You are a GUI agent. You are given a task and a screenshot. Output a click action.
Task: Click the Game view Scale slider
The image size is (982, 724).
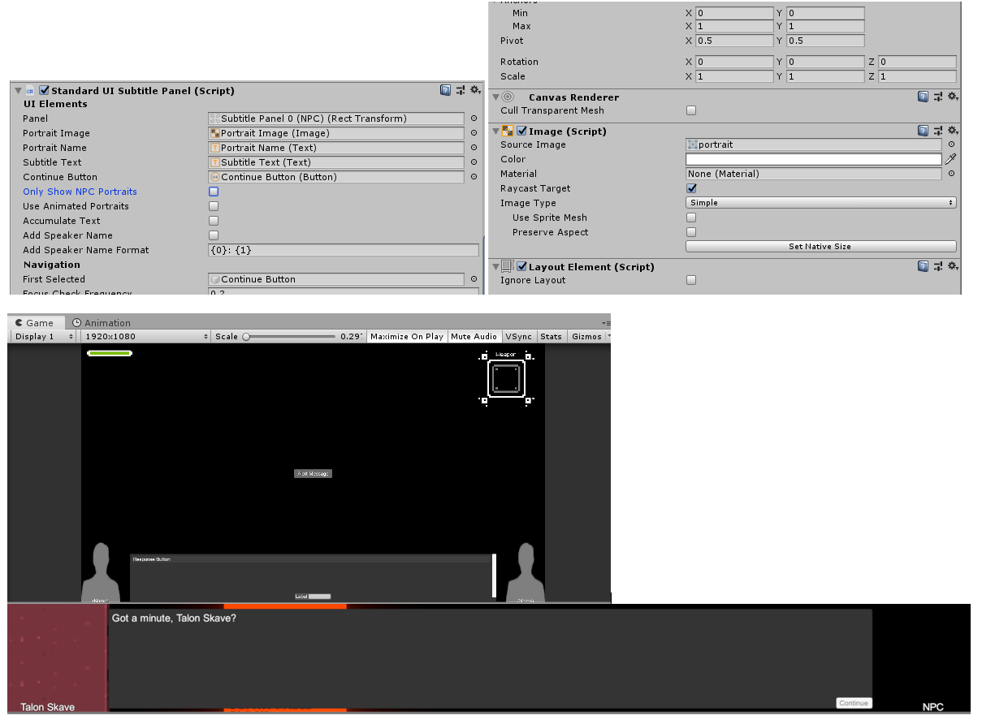[290, 336]
